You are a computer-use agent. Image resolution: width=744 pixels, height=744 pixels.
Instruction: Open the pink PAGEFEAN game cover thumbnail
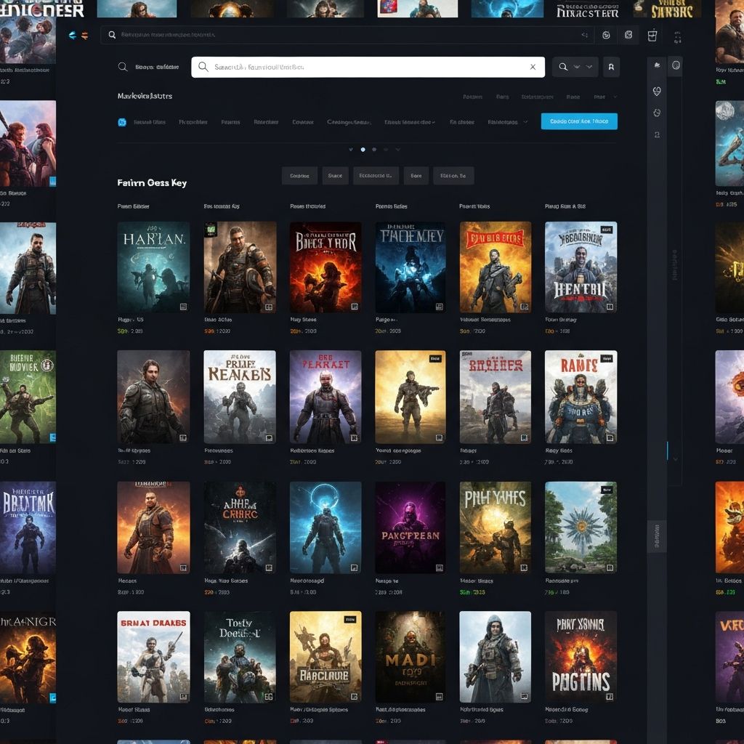pyautogui.click(x=410, y=527)
